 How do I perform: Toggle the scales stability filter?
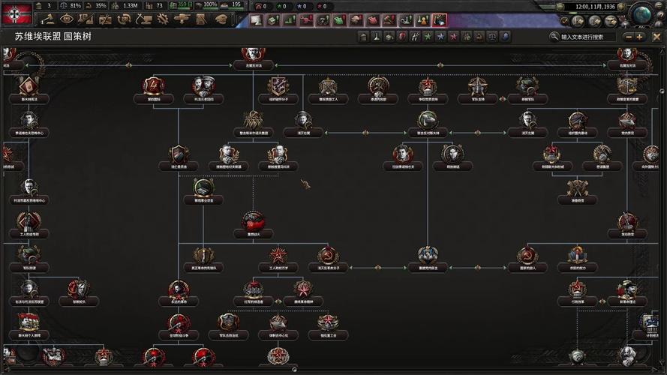tap(492, 37)
